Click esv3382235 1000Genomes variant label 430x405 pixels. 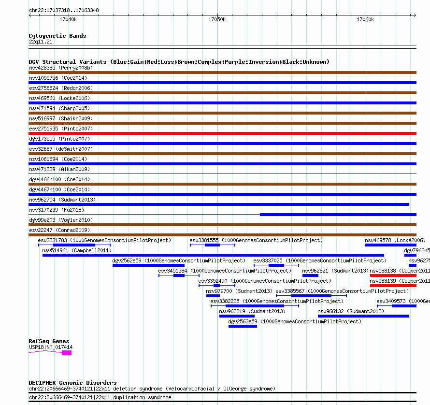click(277, 301)
